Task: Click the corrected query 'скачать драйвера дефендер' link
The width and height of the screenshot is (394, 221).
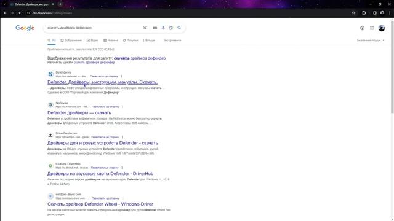Action: (140, 58)
